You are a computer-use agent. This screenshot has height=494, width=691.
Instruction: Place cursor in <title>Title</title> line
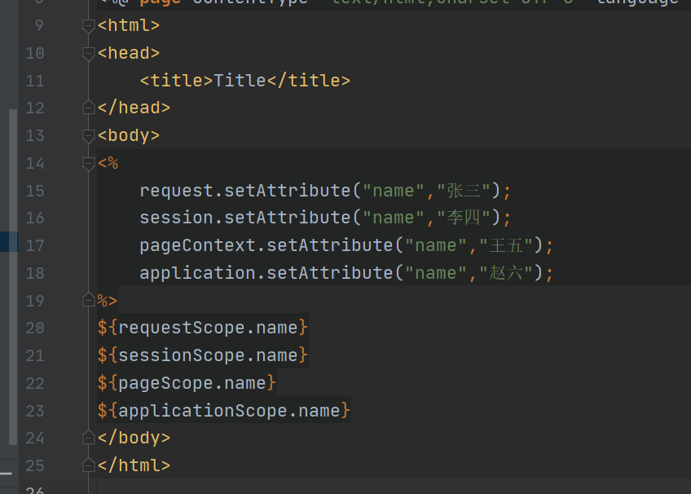click(245, 81)
